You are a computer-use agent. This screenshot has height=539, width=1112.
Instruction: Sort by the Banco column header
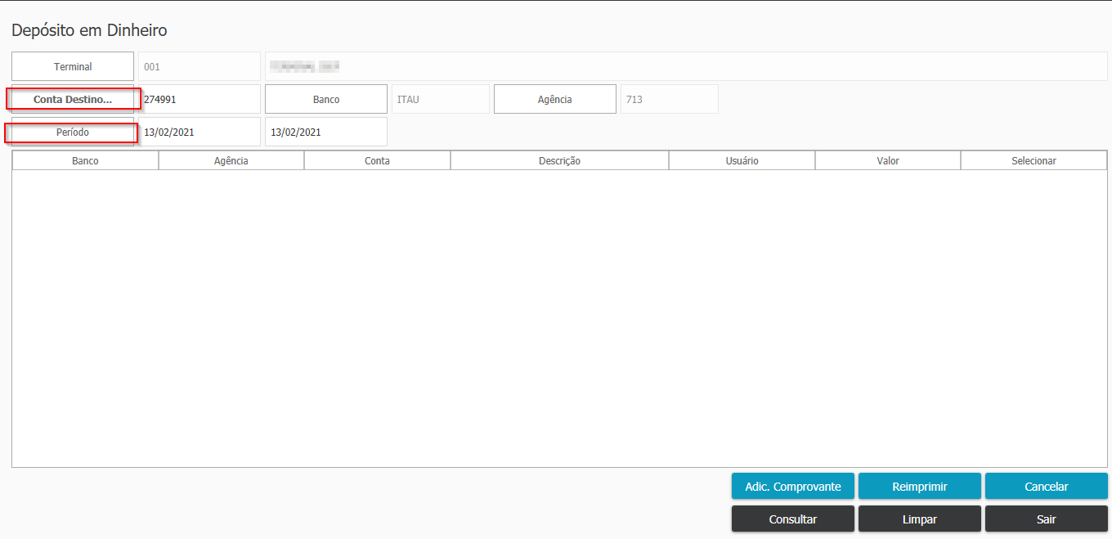[85, 160]
